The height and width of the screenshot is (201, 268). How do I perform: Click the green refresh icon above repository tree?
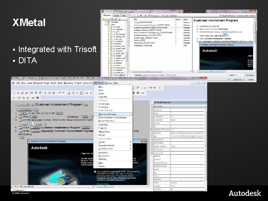coord(116,19)
